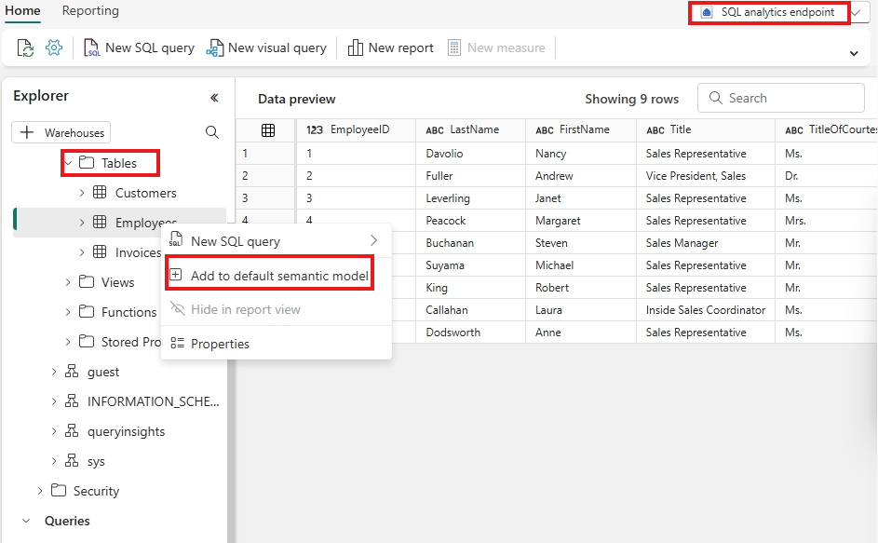Collapse the Explorer pane with the double chevron

(x=214, y=98)
